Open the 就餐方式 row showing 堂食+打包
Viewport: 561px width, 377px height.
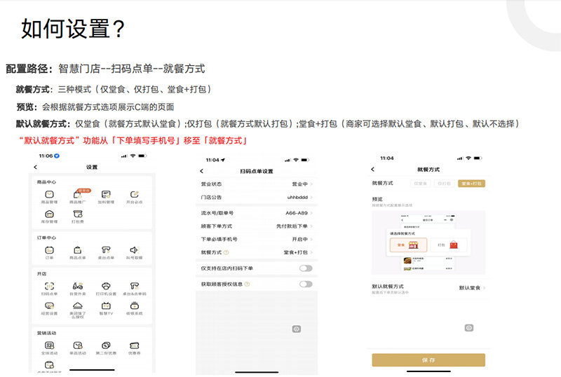coord(257,252)
